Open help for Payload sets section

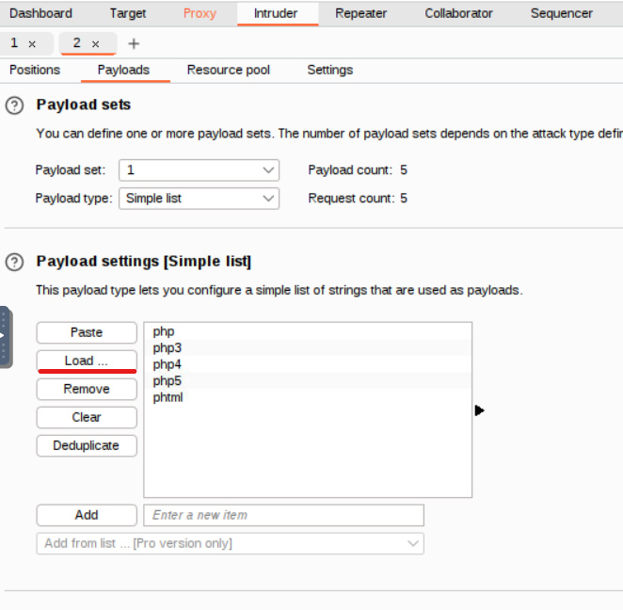(14, 105)
